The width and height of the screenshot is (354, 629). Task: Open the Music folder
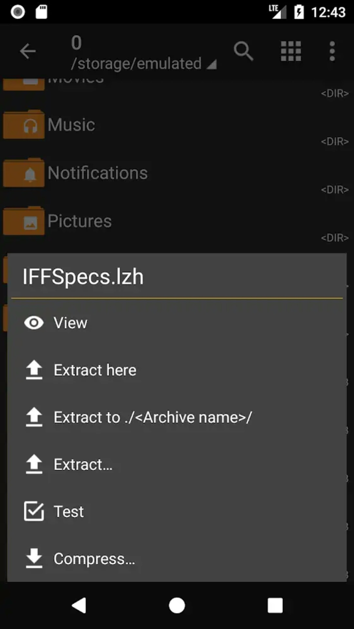71,125
